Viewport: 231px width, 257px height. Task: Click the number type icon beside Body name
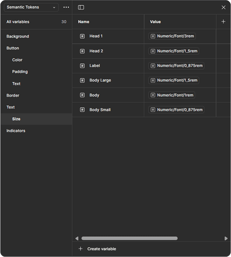(x=82, y=95)
